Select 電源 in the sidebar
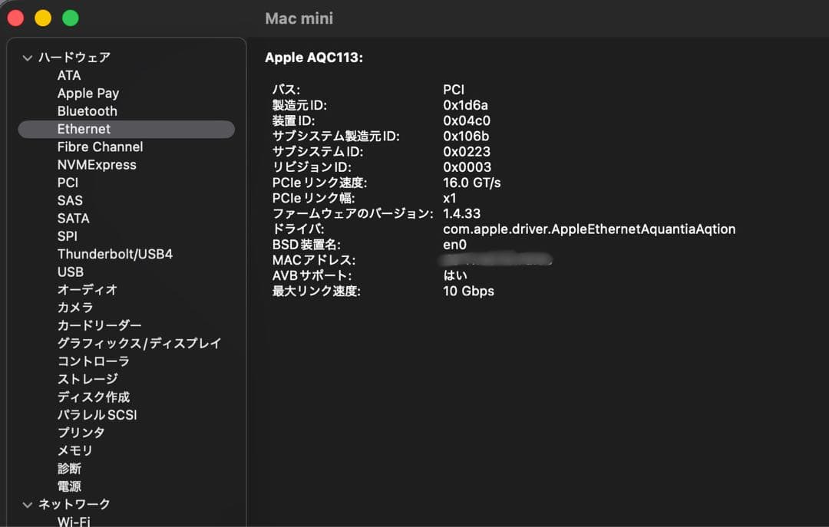 69,486
